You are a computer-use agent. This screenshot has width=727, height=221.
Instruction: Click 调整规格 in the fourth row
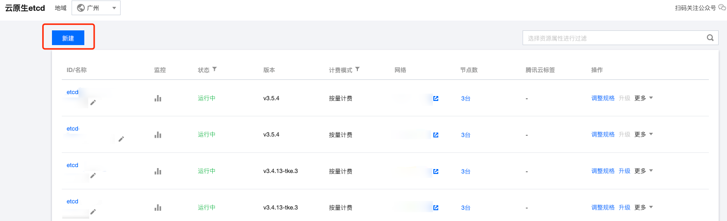[x=603, y=207]
